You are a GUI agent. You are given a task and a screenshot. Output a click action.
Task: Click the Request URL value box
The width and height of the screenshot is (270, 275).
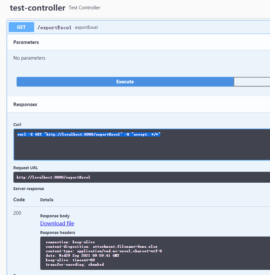coord(142,177)
